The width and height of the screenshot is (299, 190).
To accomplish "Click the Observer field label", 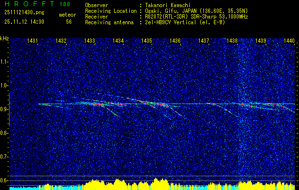I will (96, 5).
